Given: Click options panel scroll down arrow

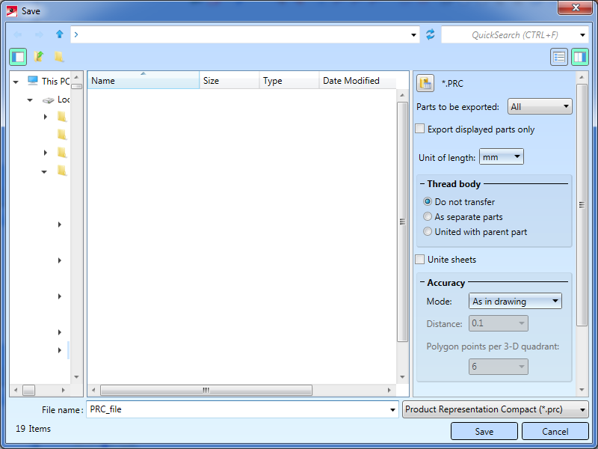Looking at the screenshot, I should coord(582,390).
